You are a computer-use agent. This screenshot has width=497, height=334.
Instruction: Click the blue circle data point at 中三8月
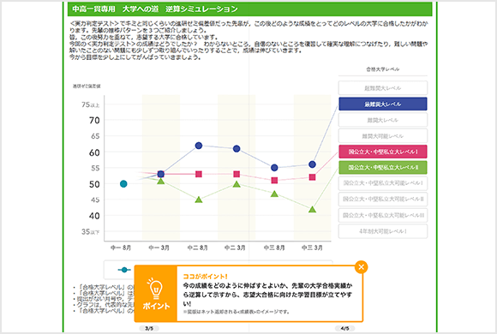coord(274,168)
